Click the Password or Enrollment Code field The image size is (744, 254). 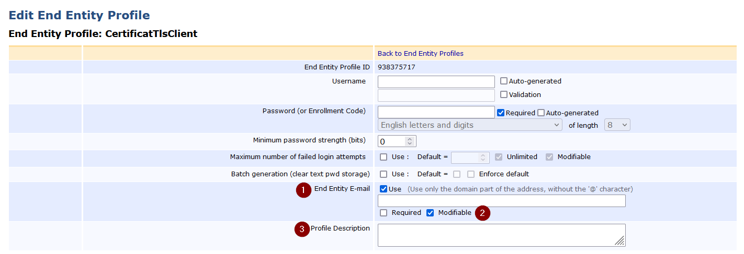click(x=436, y=112)
